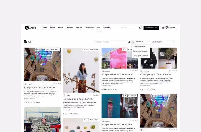Select 'Рекомендации' in the sort list
Image resolution: width=201 pixels, height=132 pixels.
coord(139,47)
